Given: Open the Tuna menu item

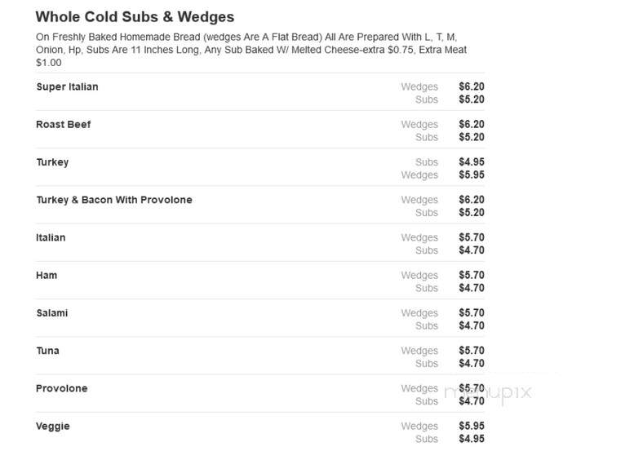Looking at the screenshot, I should (47, 351).
